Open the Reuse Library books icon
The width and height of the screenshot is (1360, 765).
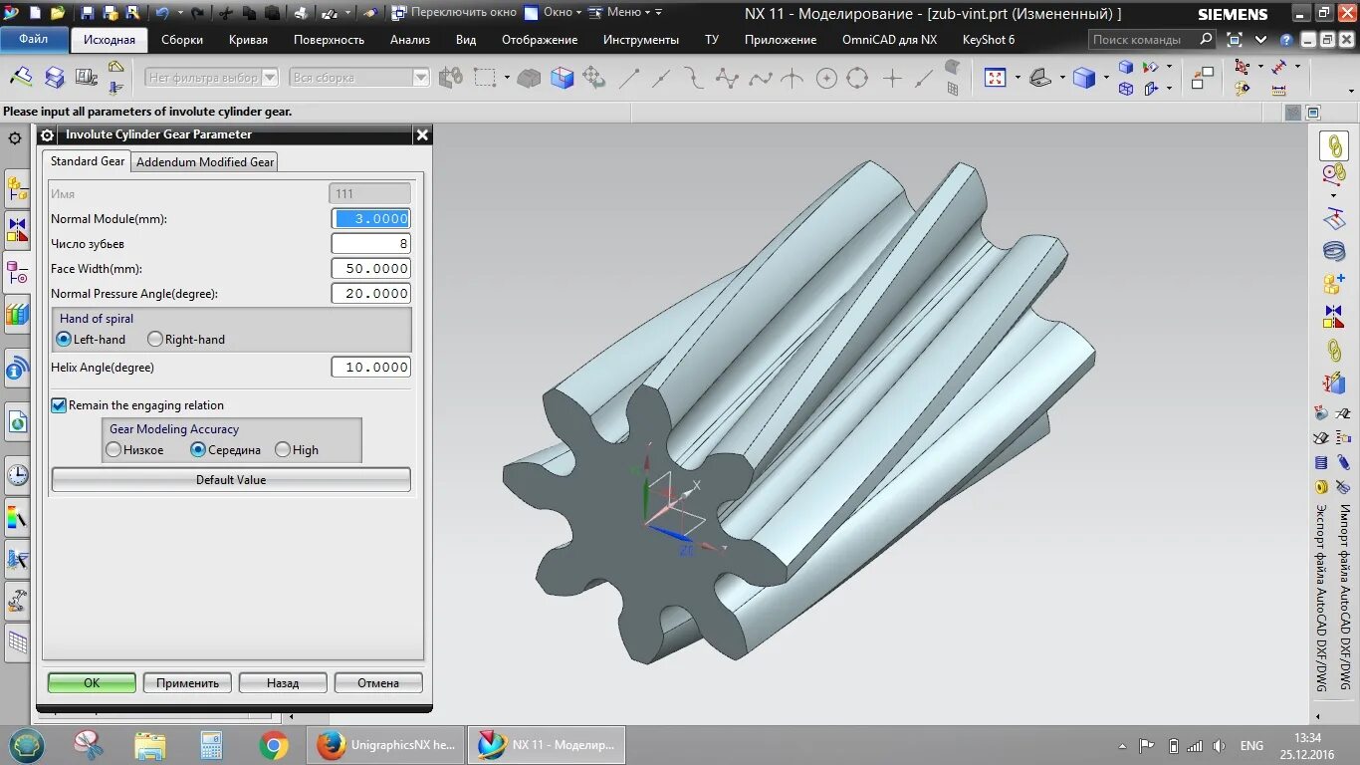(17, 316)
